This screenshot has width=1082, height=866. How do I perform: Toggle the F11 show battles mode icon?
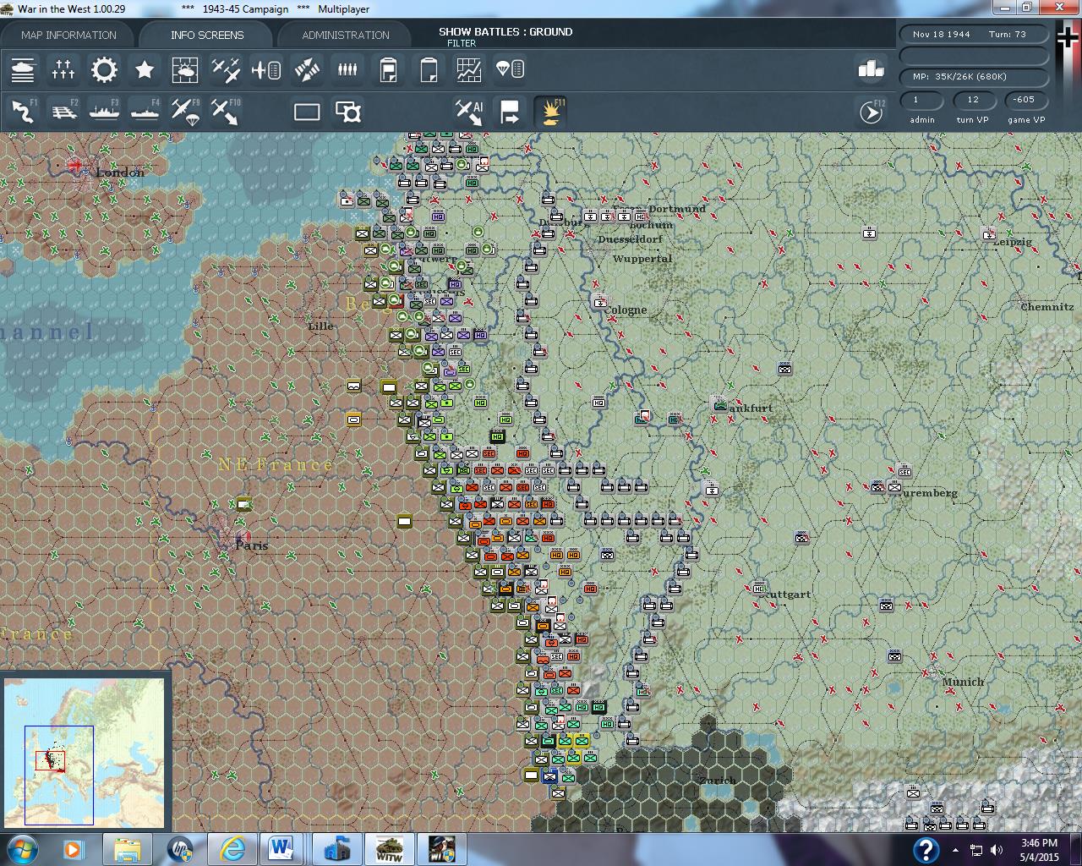tap(550, 111)
